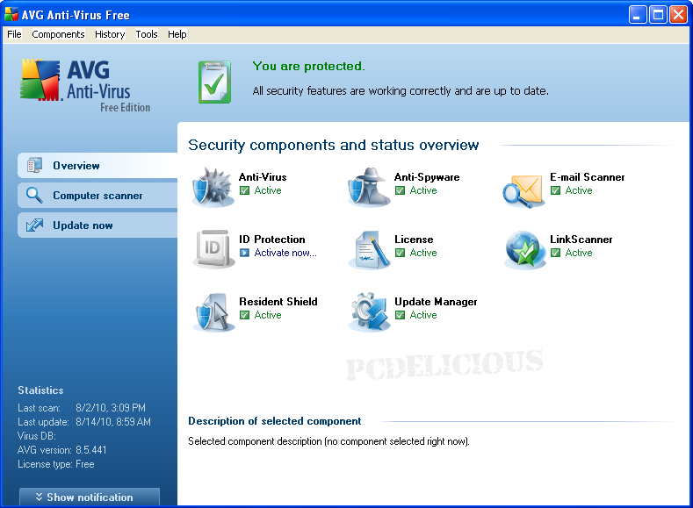Select the E-mail Scanner component label
This screenshot has height=508, width=693.
click(x=587, y=177)
